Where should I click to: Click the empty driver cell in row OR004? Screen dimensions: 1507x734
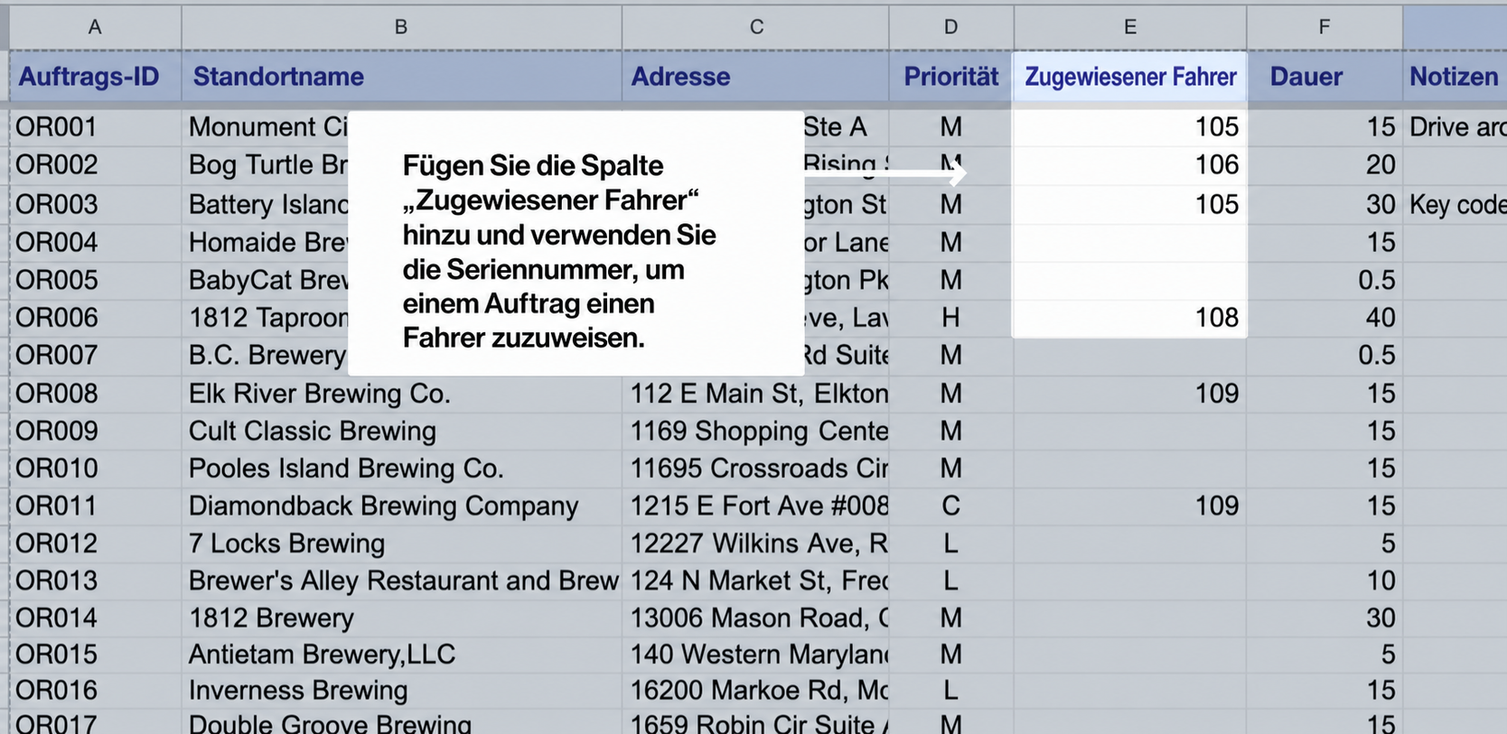(x=1130, y=243)
